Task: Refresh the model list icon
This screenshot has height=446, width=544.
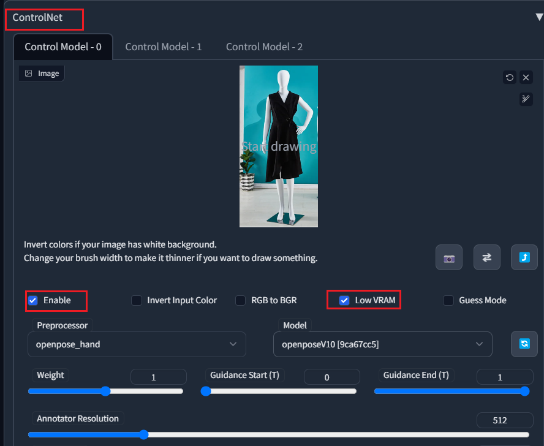Action: (x=524, y=344)
